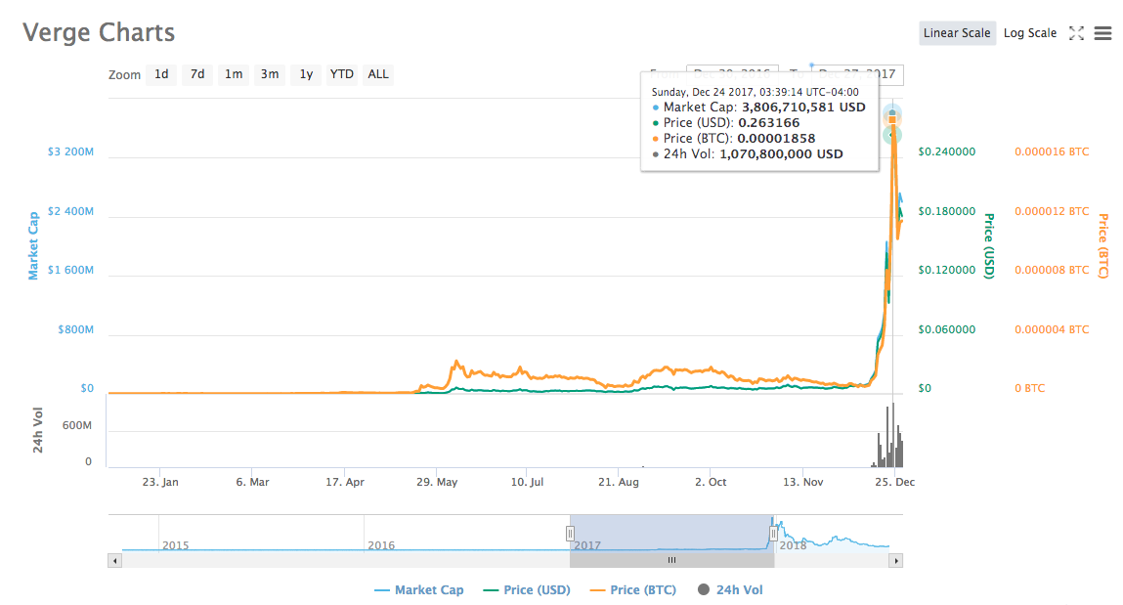Image resolution: width=1123 pixels, height=605 pixels.
Task: Click the vertical "24h Vol" axis title
Action: pos(38,430)
